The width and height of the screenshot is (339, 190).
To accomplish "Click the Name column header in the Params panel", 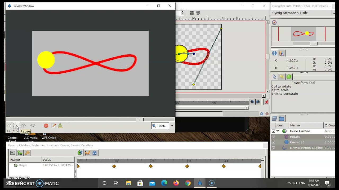I will coord(25,160).
